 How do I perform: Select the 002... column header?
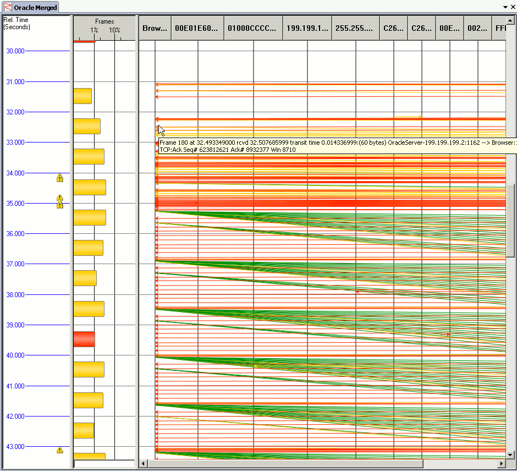(x=478, y=29)
